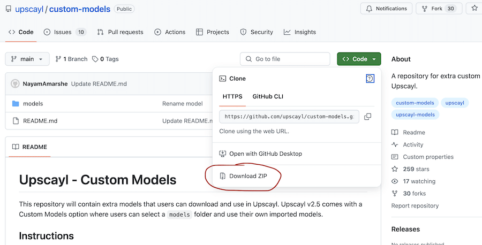Open the Projects tab
Viewport: 482px width, 245px height.
pyautogui.click(x=213, y=32)
